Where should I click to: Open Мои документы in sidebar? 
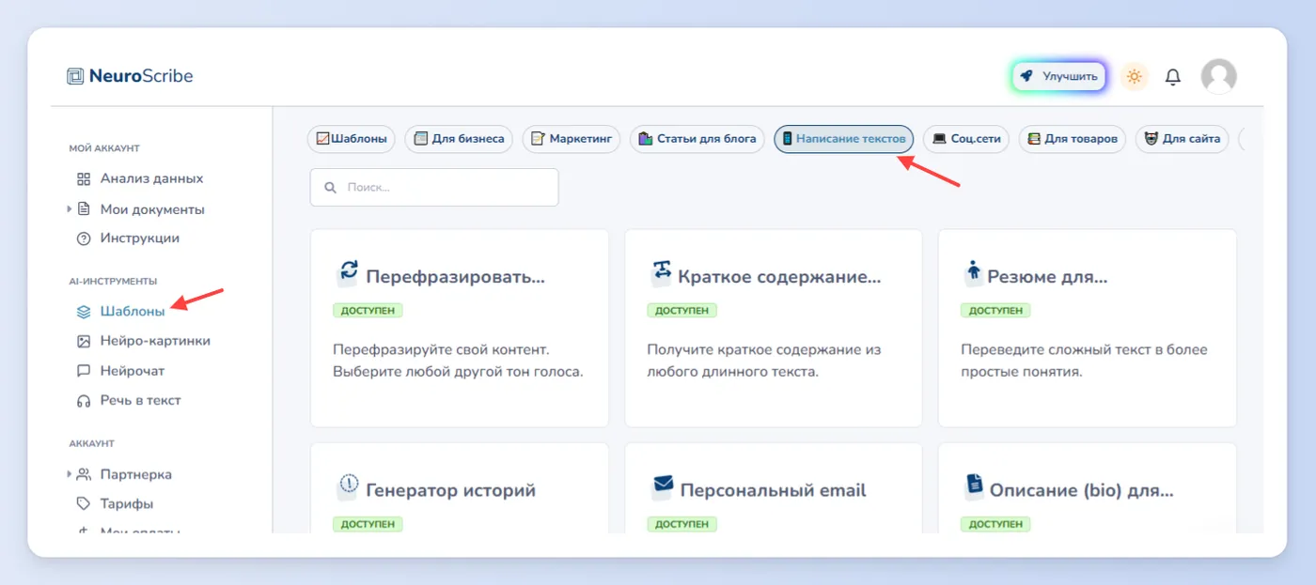point(152,209)
